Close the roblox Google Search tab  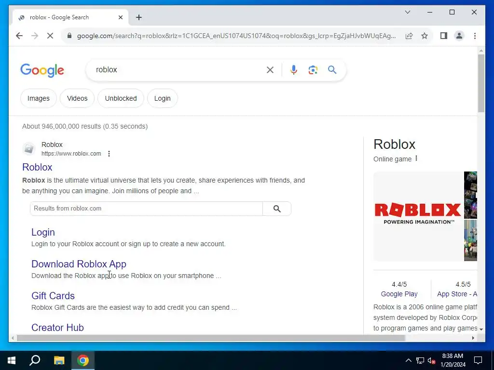coord(121,18)
